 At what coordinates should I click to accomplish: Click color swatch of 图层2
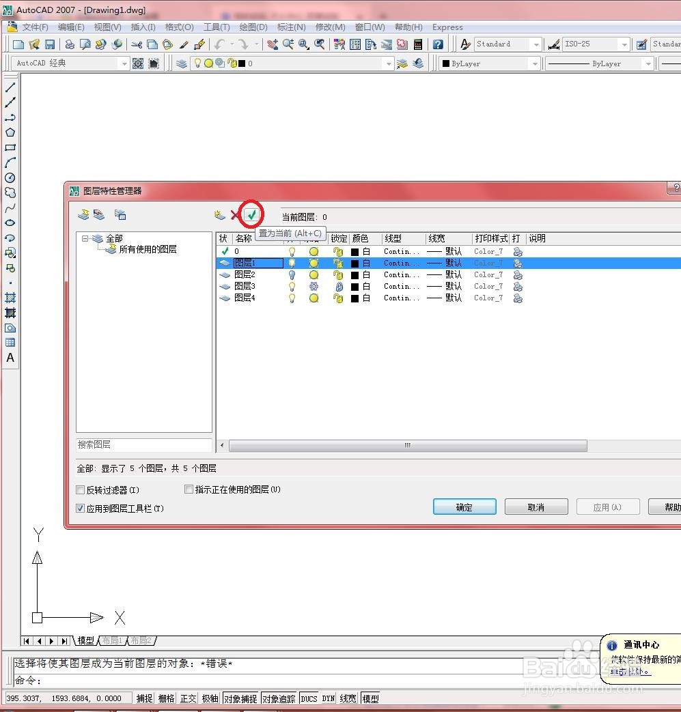tap(355, 274)
